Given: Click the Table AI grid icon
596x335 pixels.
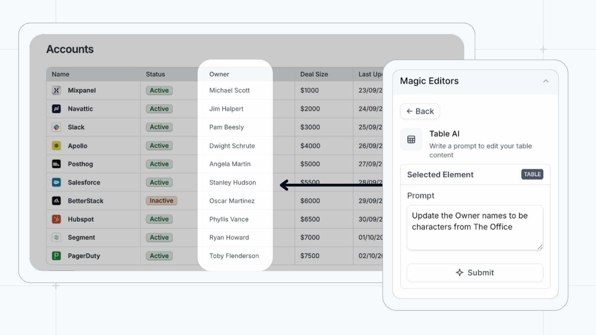Looking at the screenshot, I should (411, 140).
